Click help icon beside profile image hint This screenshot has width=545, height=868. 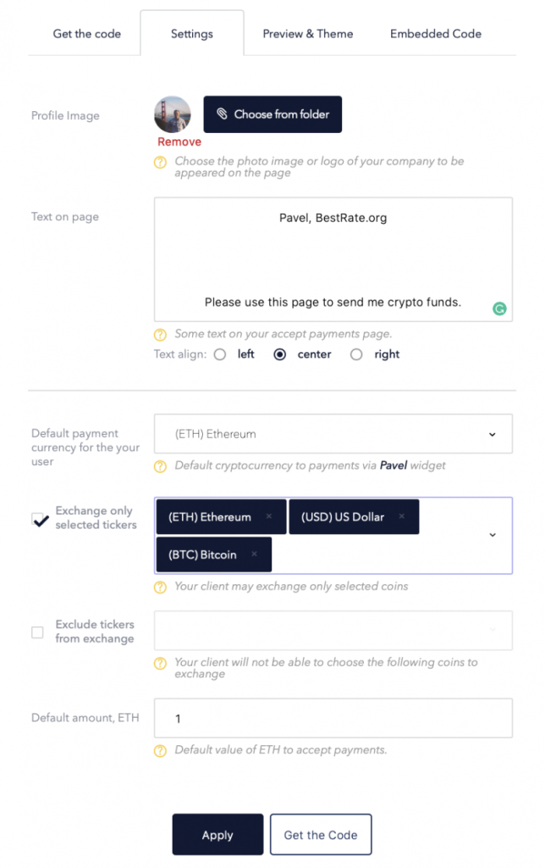pyautogui.click(x=160, y=162)
